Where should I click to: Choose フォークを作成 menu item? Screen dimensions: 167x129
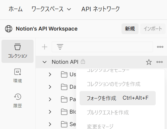coord(118,98)
